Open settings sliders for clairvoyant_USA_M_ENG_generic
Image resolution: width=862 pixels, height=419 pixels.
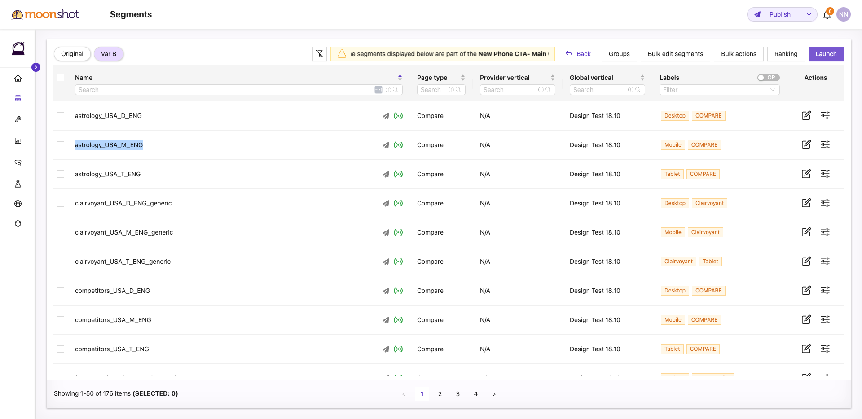[825, 232]
